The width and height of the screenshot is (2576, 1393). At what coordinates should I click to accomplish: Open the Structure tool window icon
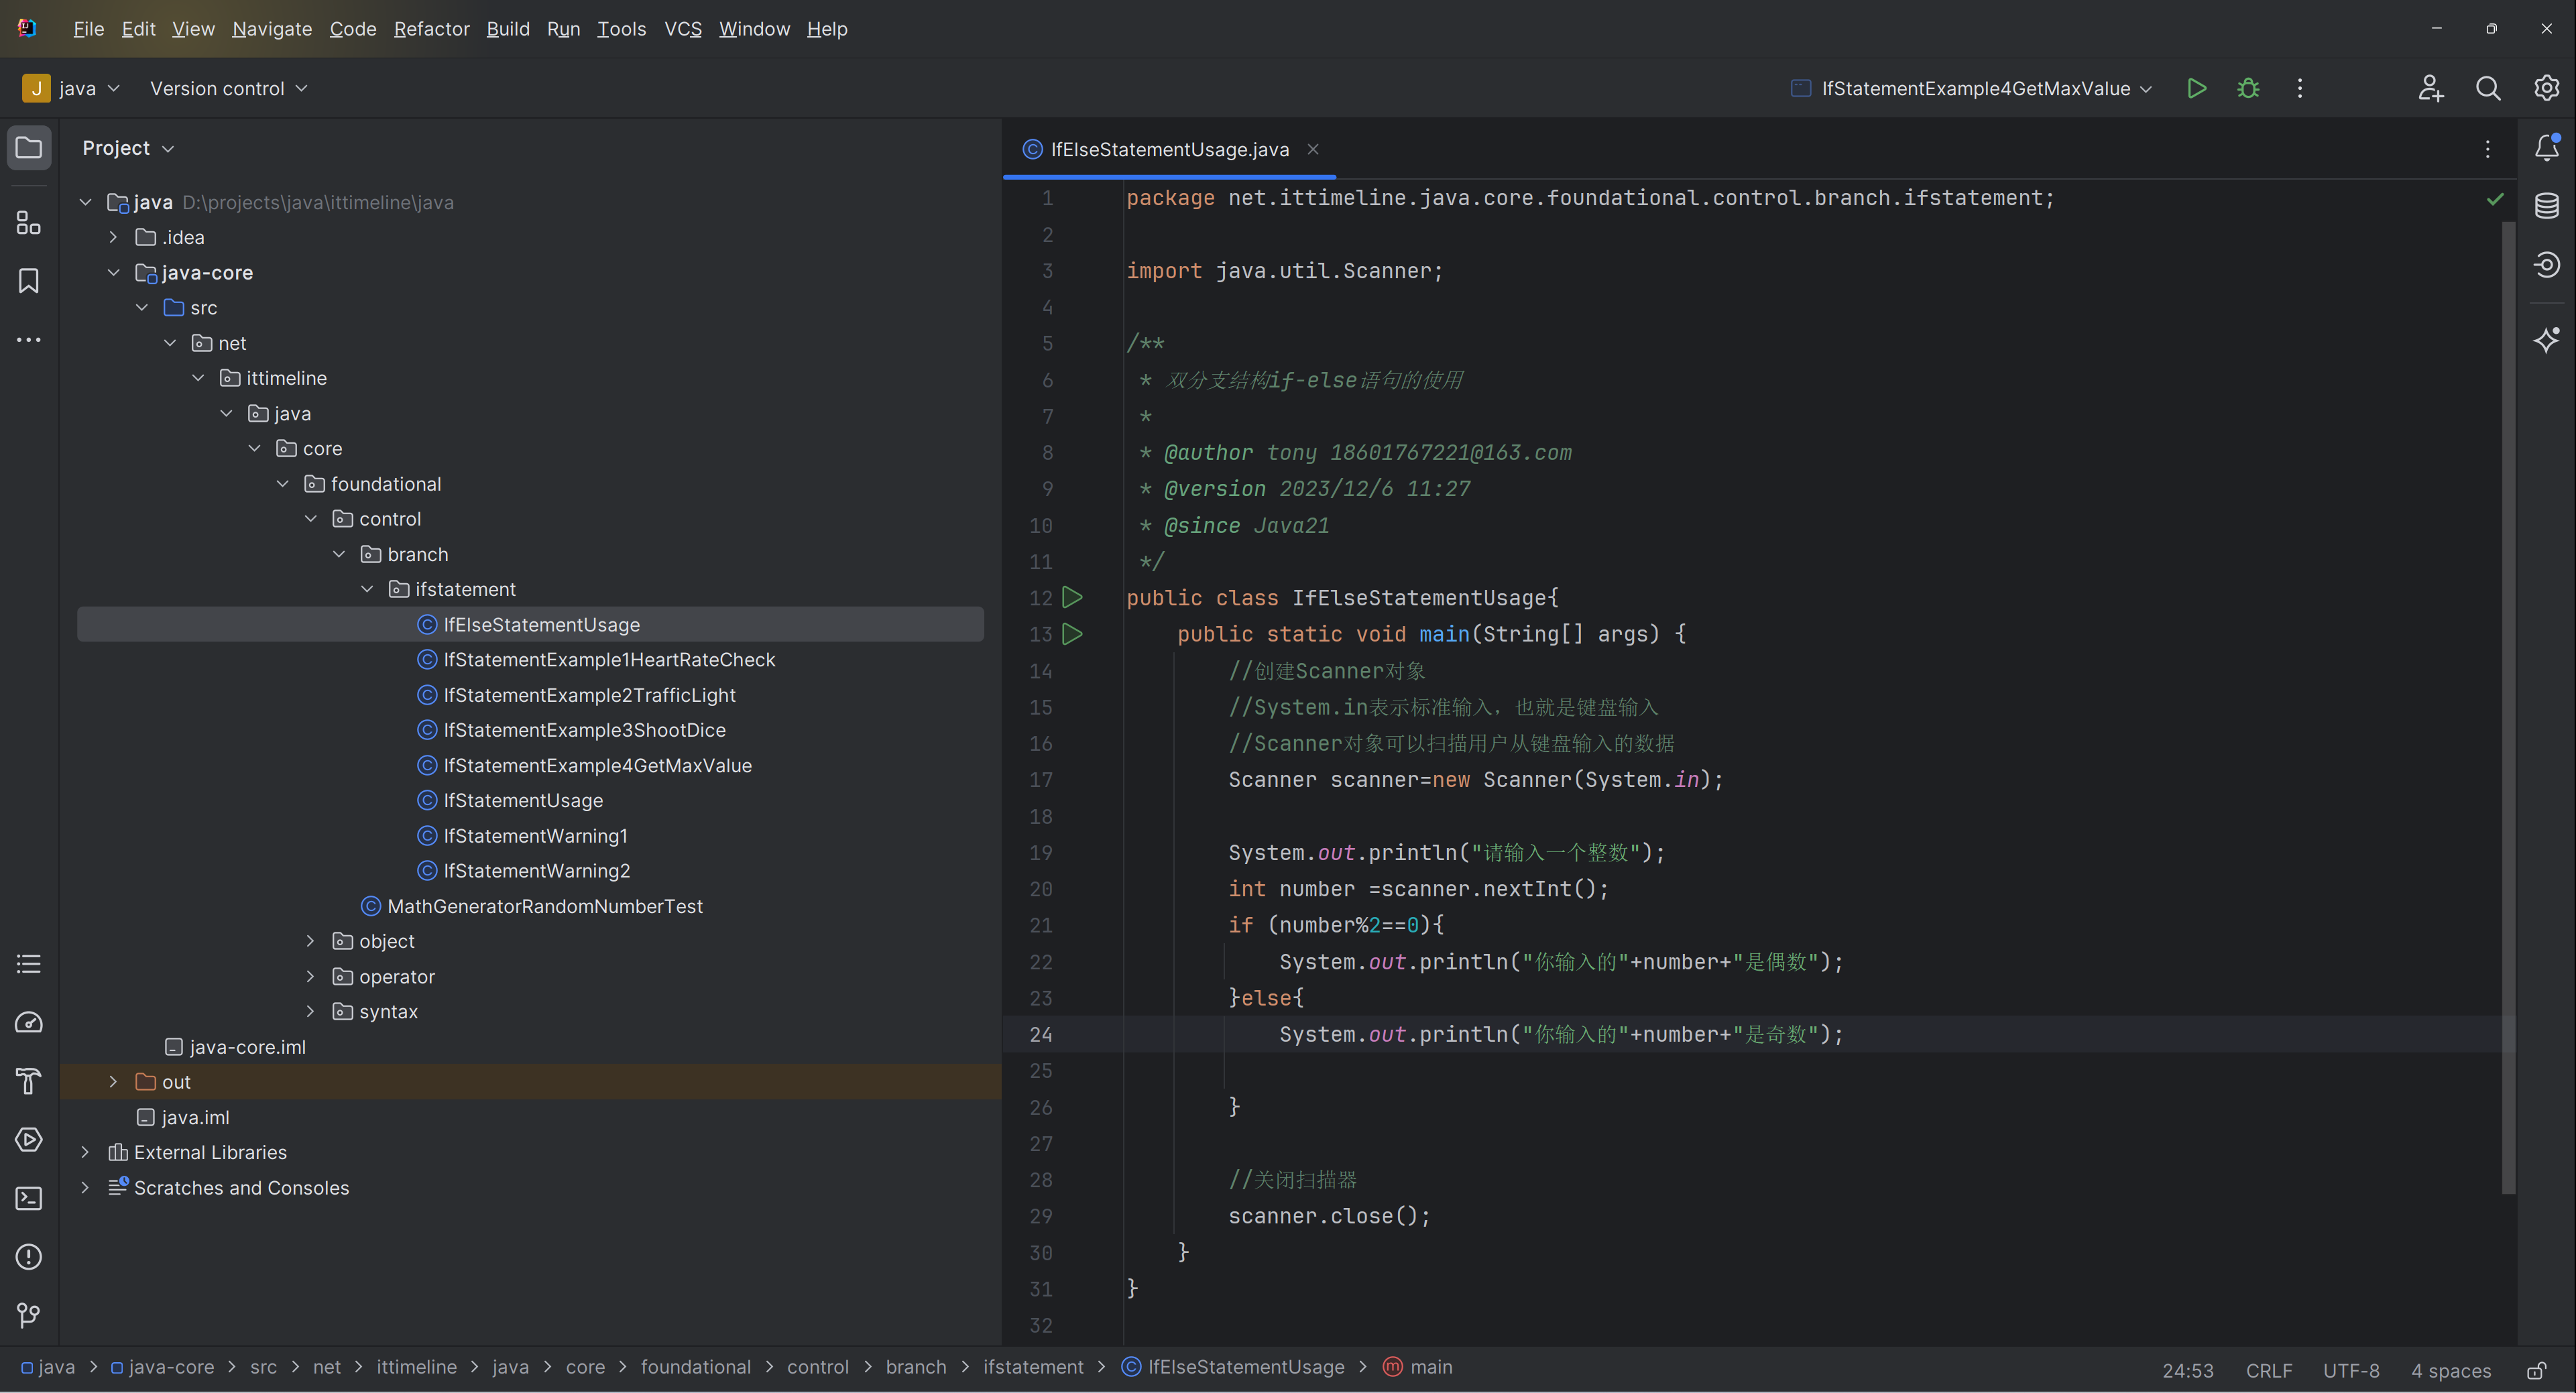pos(29,222)
